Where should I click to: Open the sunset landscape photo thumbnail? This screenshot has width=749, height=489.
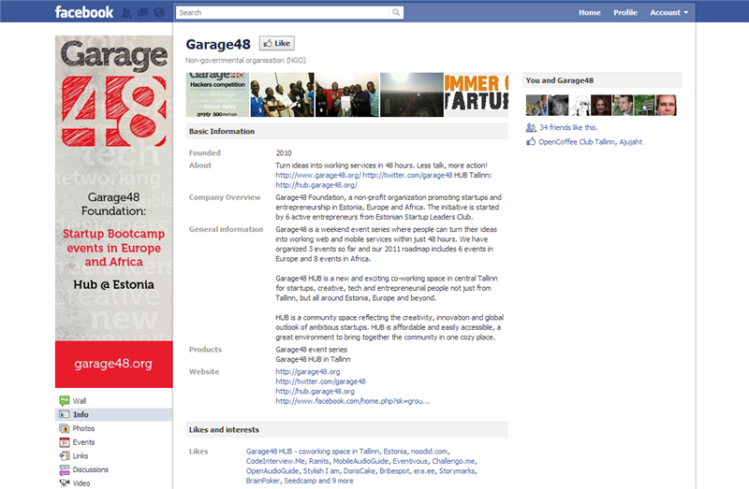412,94
